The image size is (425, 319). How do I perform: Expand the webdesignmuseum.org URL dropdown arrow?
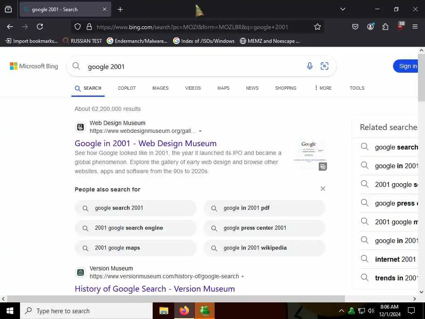pyautogui.click(x=200, y=131)
